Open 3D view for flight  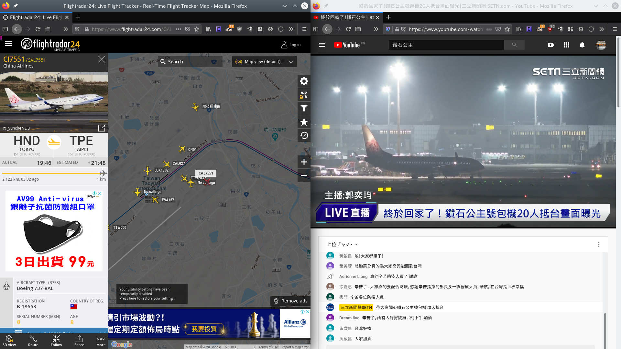pos(9,341)
